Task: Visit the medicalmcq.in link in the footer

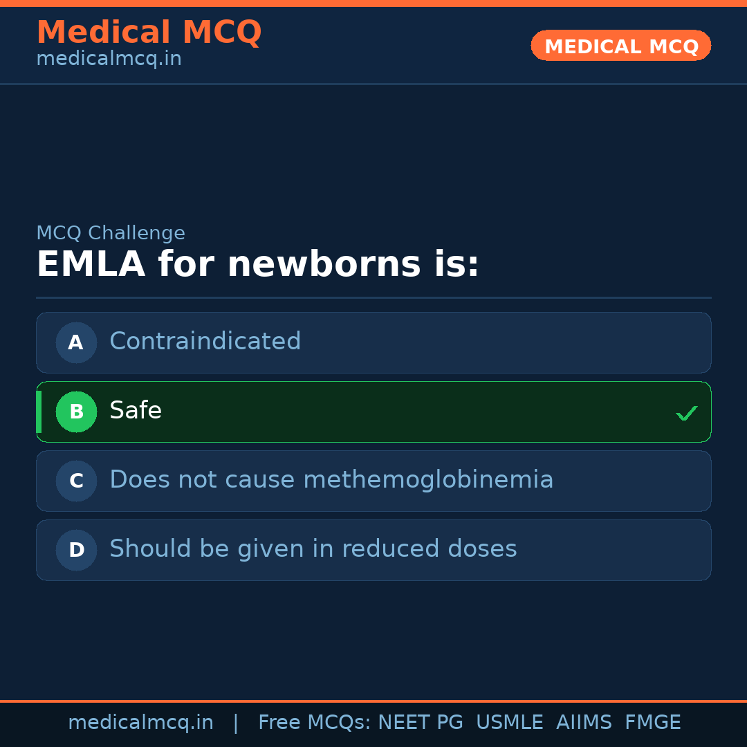Action: (140, 723)
